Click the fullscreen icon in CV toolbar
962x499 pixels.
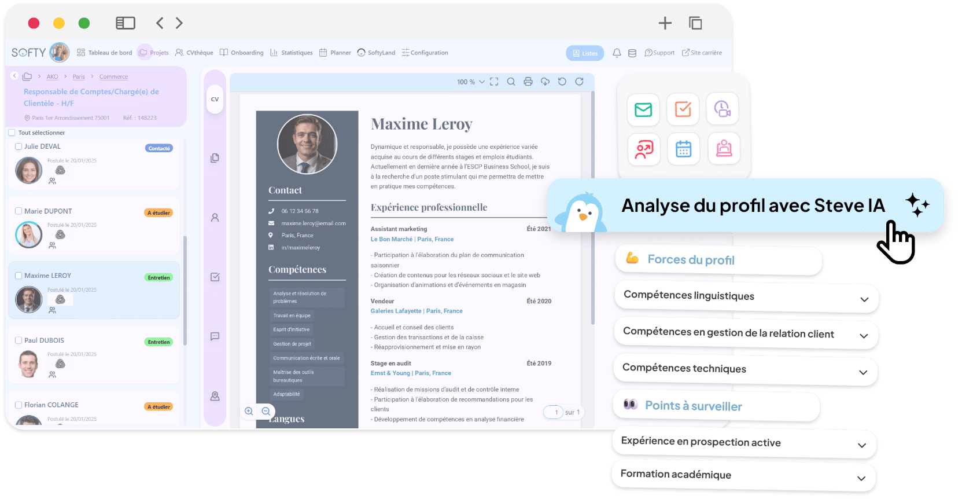point(494,82)
